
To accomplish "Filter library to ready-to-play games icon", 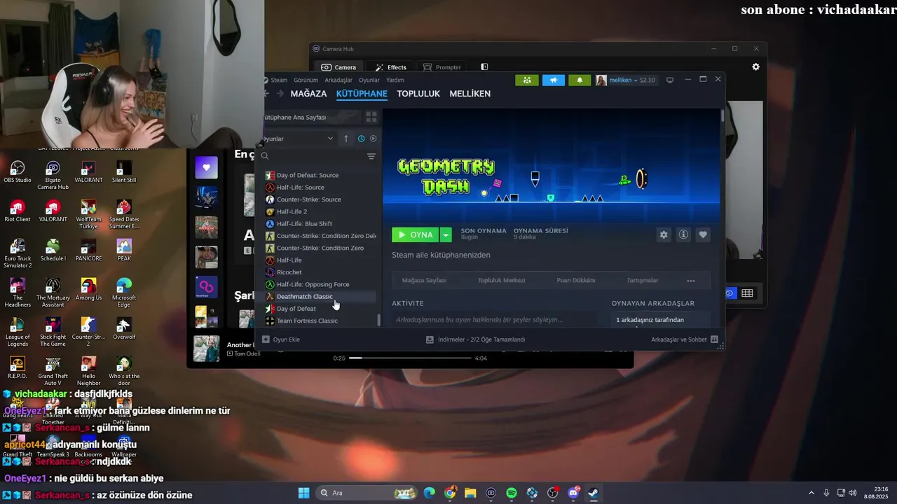I will [x=373, y=139].
